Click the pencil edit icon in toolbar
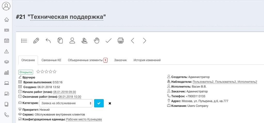 click(36, 41)
